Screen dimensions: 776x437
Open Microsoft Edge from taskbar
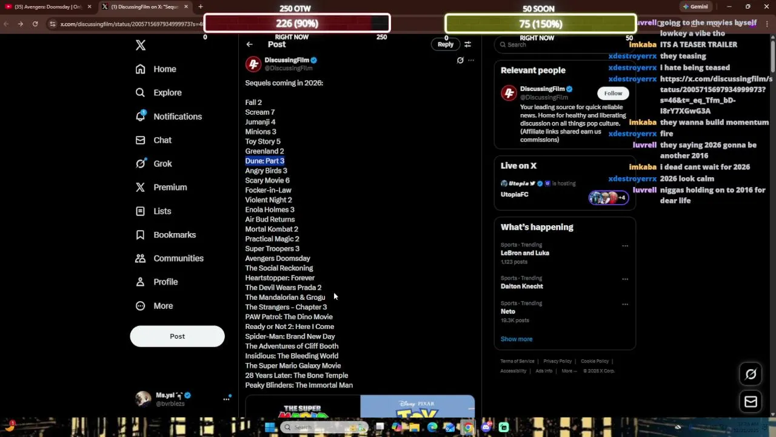tap(432, 427)
